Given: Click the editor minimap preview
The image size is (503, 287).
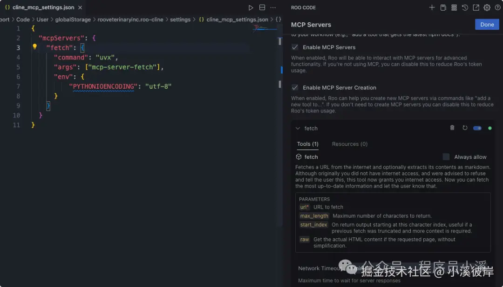Looking at the screenshot, I should click(265, 29).
